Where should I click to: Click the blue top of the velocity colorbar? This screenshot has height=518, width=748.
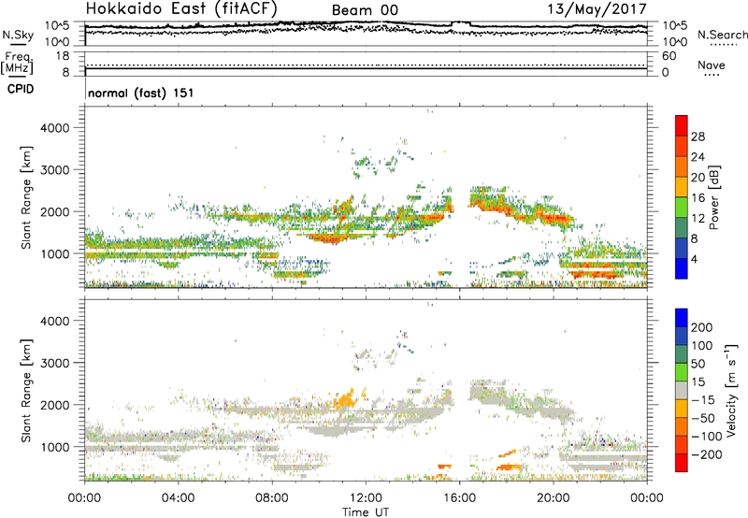682,318
